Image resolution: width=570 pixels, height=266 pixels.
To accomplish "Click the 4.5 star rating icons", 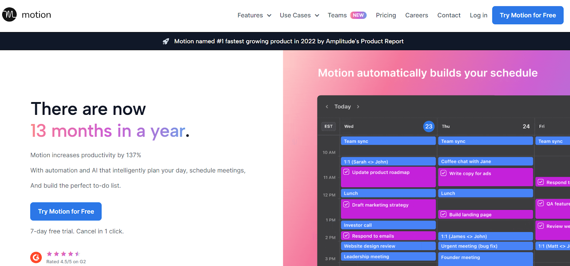I will tap(63, 254).
